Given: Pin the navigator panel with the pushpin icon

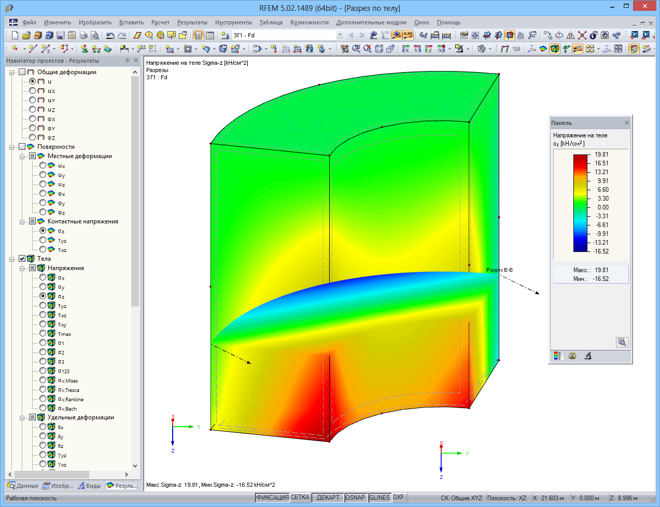Looking at the screenshot, I should click(x=127, y=61).
